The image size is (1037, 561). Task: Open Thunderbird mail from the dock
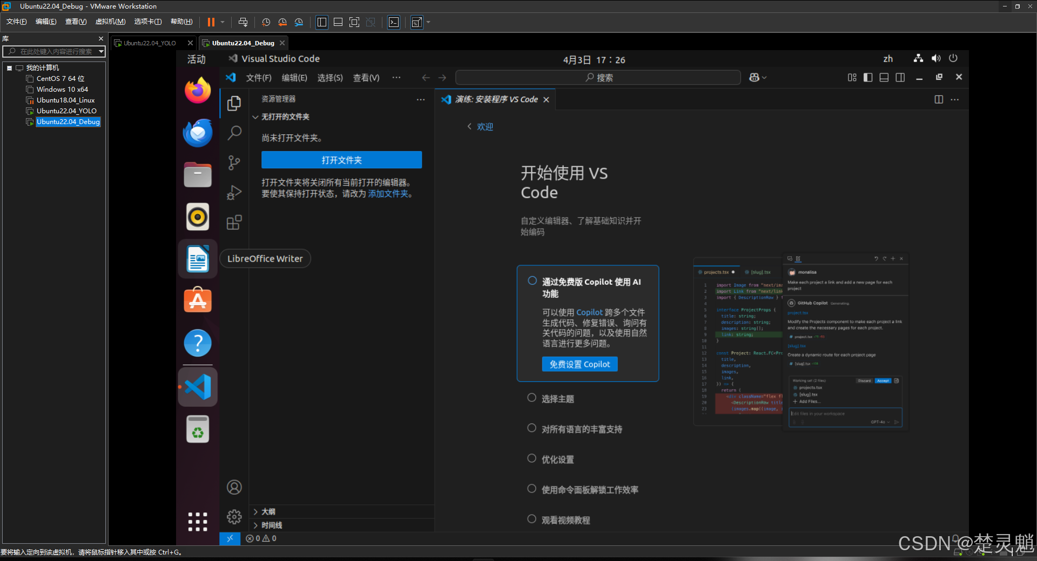coord(198,133)
